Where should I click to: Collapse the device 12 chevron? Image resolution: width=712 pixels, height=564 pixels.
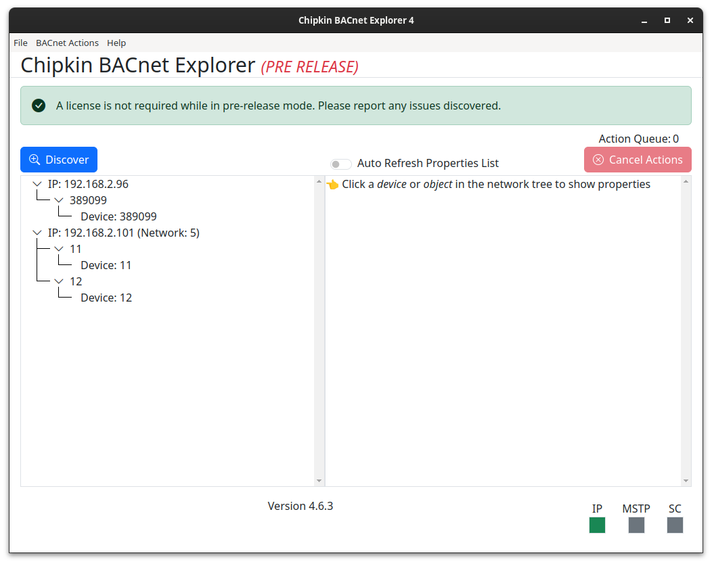(59, 281)
